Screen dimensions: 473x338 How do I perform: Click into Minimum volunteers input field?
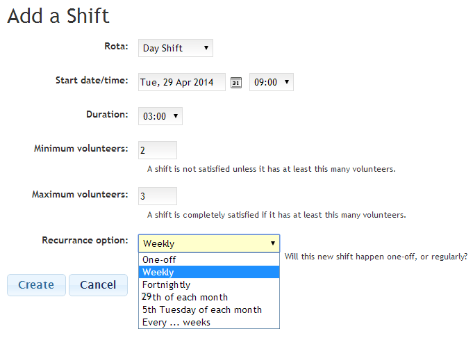pyautogui.click(x=158, y=150)
